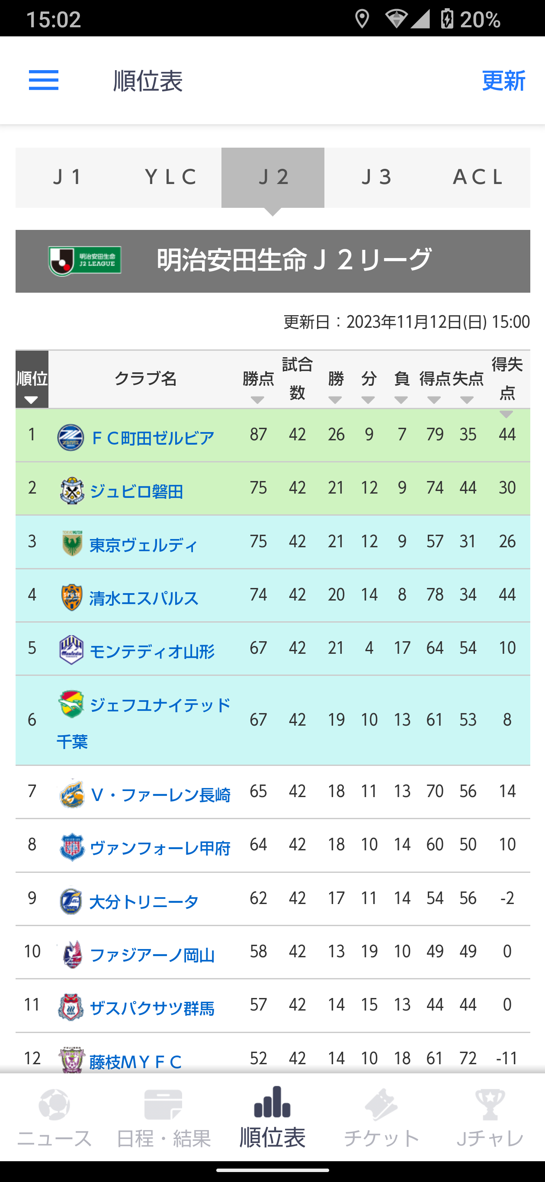The image size is (545, 1182).
Task: Open the hamburger menu icon
Action: click(44, 80)
